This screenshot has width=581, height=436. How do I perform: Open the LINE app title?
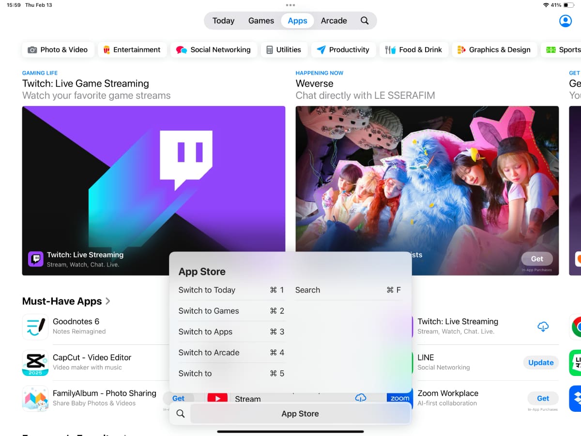[426, 357]
